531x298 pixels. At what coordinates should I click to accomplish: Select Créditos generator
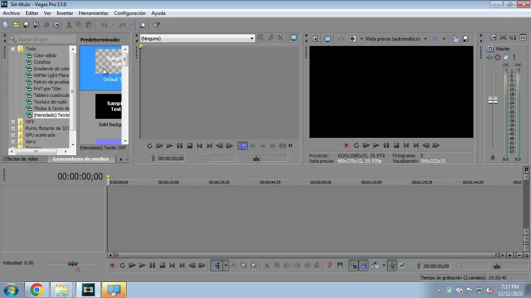click(x=42, y=62)
